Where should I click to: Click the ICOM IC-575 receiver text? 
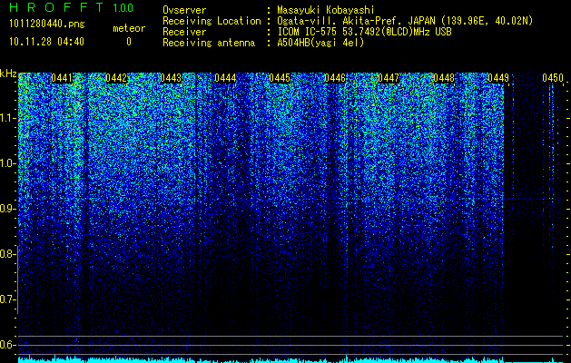point(364,32)
